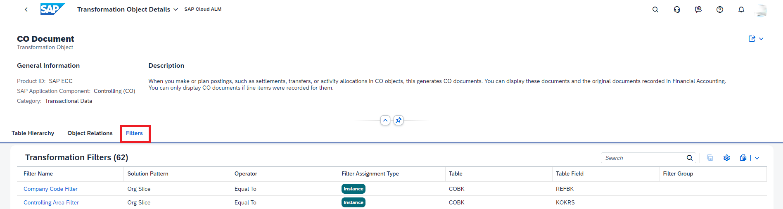
Task: Collapse the header section
Action: pyautogui.click(x=385, y=120)
